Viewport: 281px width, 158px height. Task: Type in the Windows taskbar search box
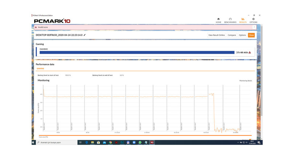click(x=56, y=142)
